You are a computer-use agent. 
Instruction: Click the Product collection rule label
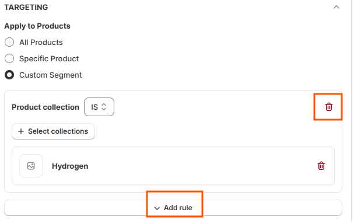45,107
